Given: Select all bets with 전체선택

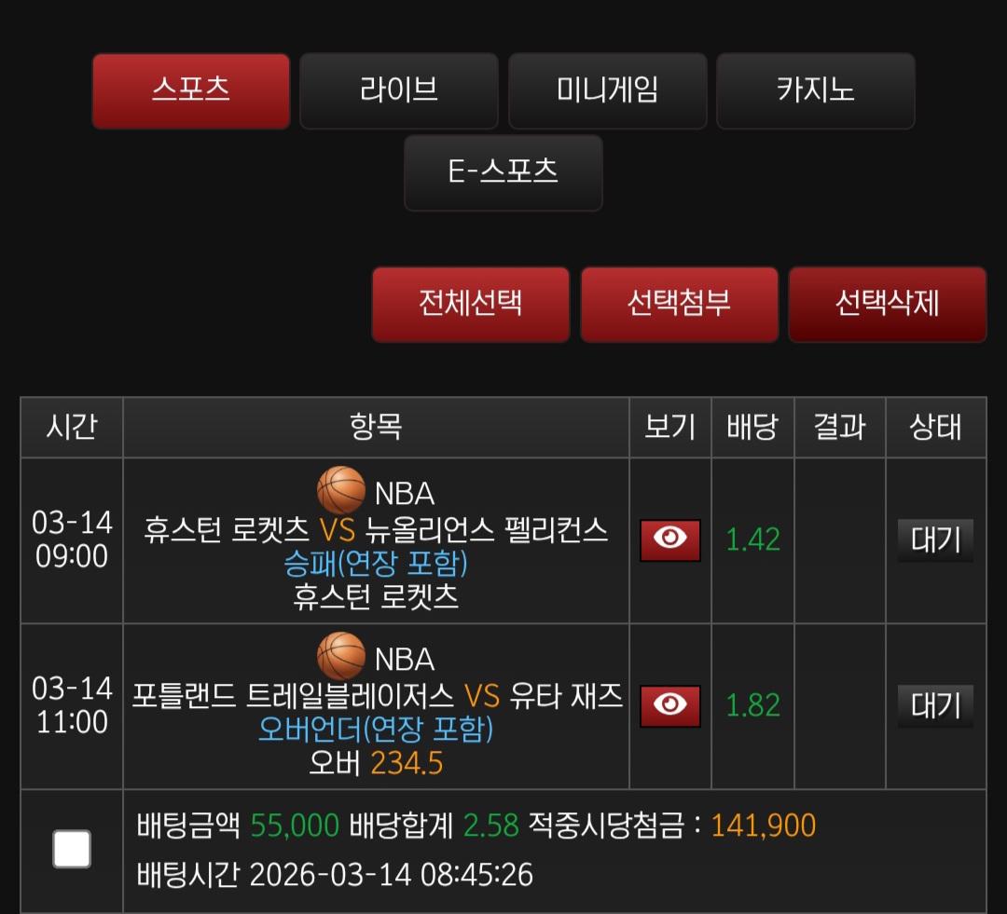Looking at the screenshot, I should 471,305.
